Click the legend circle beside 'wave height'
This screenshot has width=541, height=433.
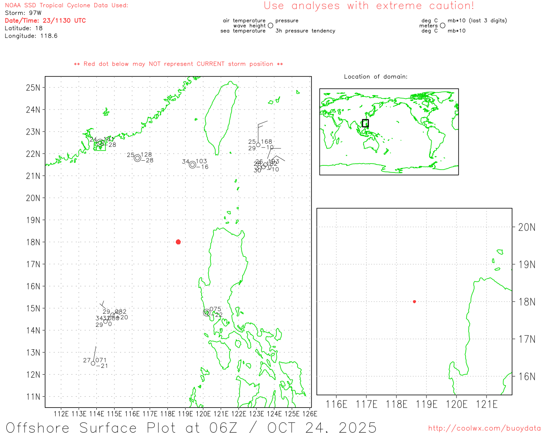click(x=270, y=26)
